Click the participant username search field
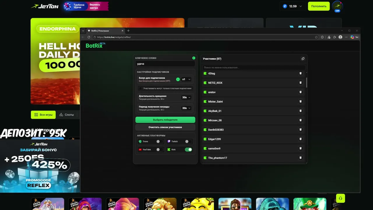The image size is (373, 210). pyautogui.click(x=254, y=67)
